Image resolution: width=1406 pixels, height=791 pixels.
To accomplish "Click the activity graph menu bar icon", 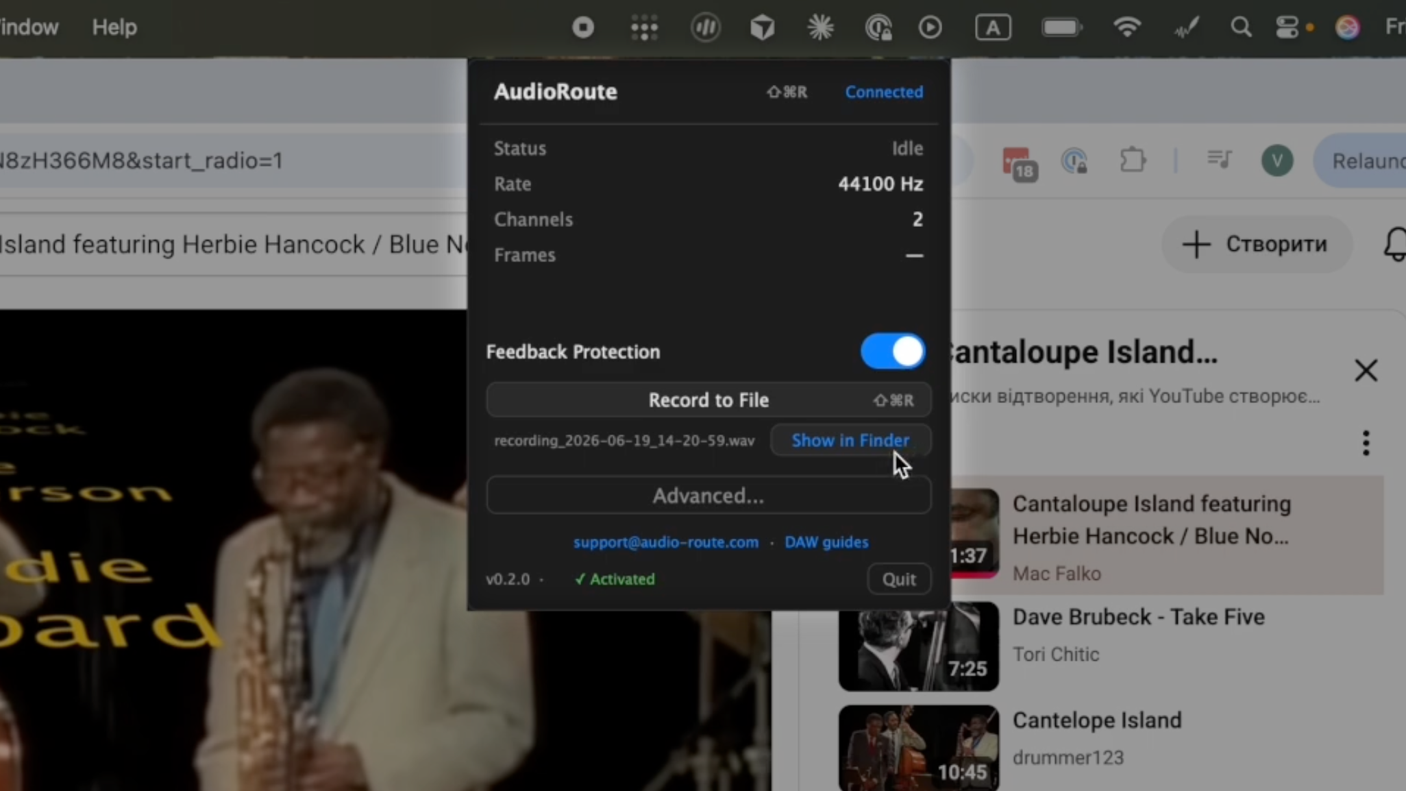I will [1186, 27].
